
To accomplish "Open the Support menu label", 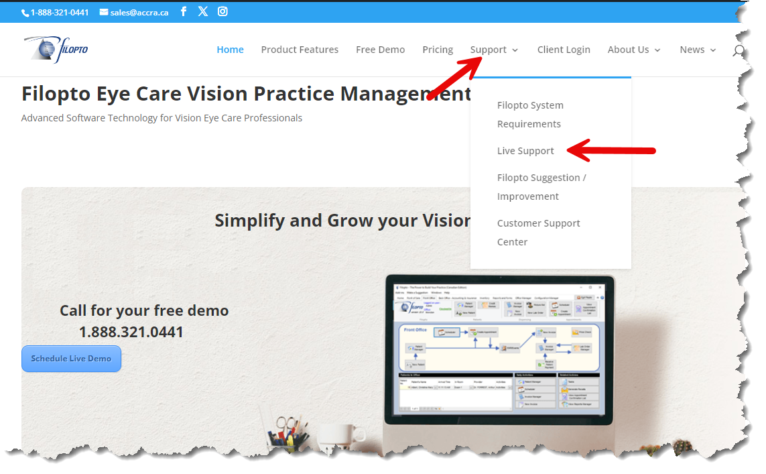I will click(x=488, y=50).
